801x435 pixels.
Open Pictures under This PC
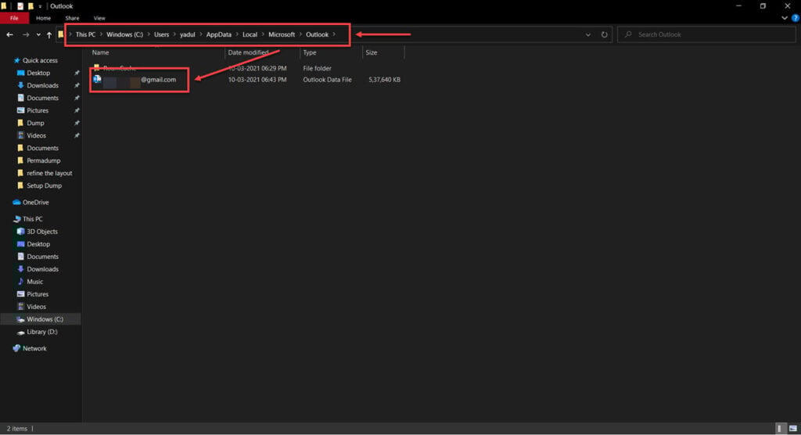pyautogui.click(x=38, y=294)
